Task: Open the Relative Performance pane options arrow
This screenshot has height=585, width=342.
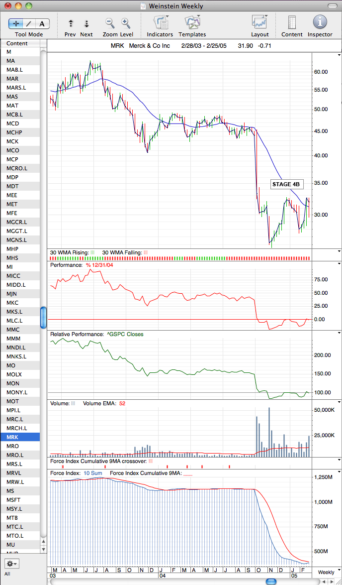Action: [x=339, y=332]
